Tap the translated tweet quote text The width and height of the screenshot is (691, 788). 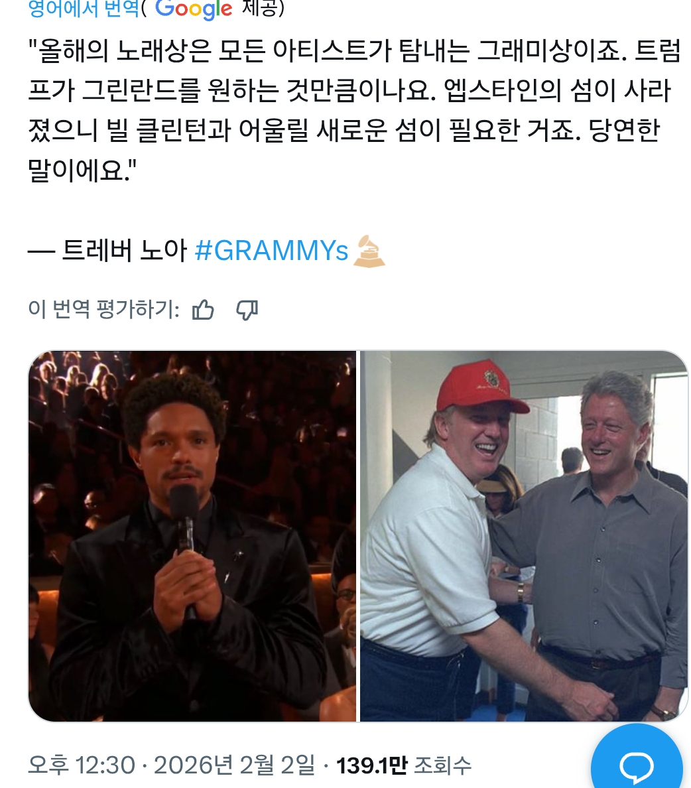pyautogui.click(x=354, y=111)
